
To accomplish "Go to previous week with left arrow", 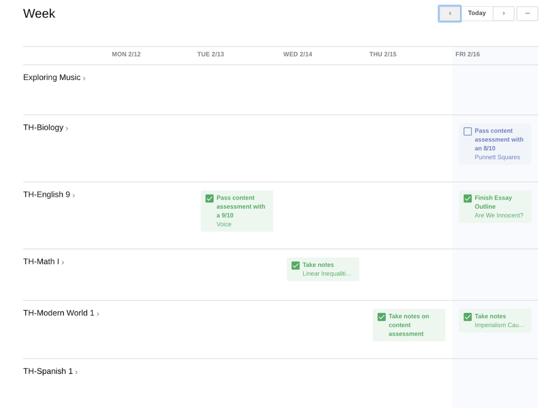I will point(449,13).
